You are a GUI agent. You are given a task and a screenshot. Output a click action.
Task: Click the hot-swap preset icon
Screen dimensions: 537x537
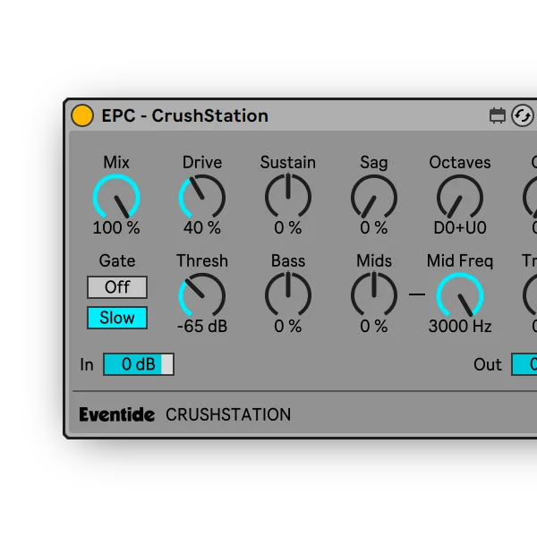pos(523,115)
